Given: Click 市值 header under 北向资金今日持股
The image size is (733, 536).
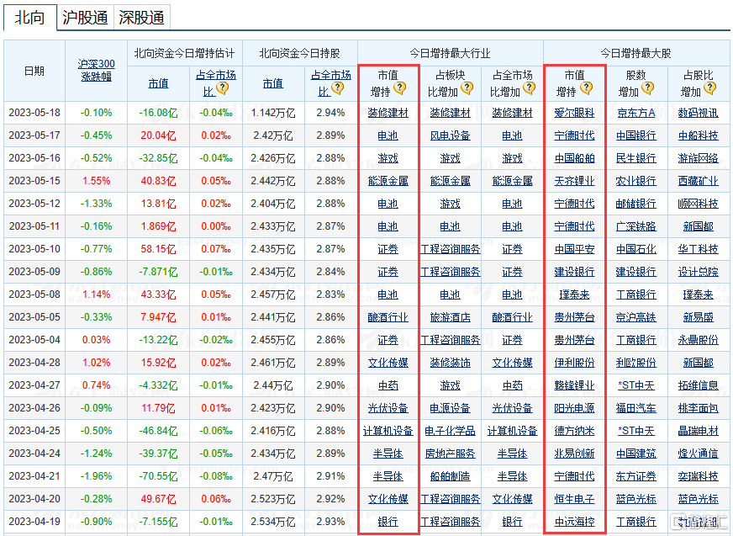Looking at the screenshot, I should 273,83.
